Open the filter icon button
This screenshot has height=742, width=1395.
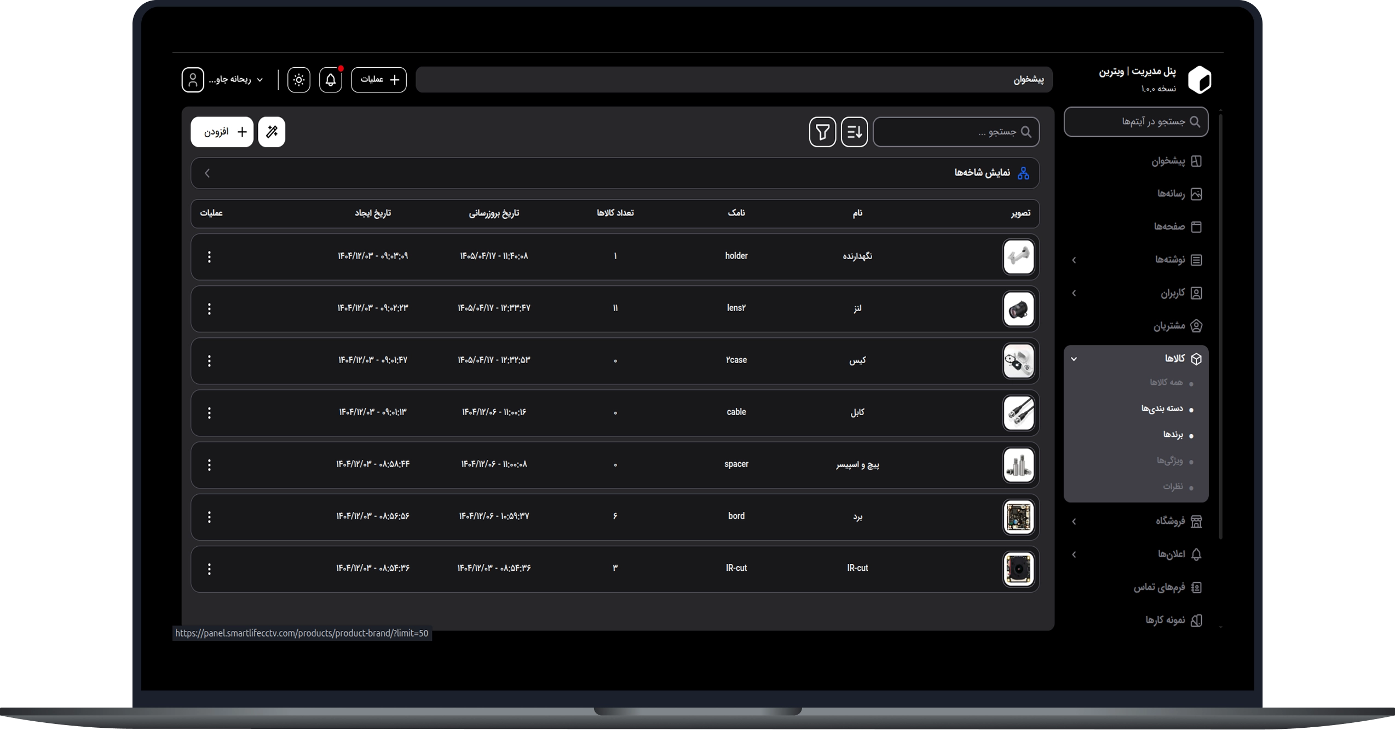click(822, 132)
